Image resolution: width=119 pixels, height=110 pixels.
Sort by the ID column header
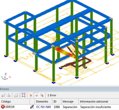pyautogui.click(x=55, y=101)
